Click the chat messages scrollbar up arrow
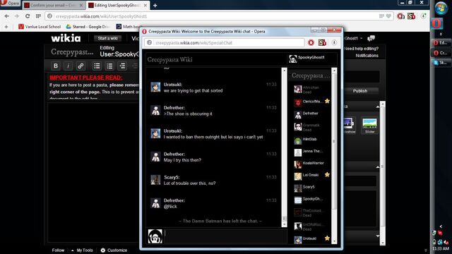Image resolution: width=452 pixels, height=254 pixels. pyautogui.click(x=284, y=71)
